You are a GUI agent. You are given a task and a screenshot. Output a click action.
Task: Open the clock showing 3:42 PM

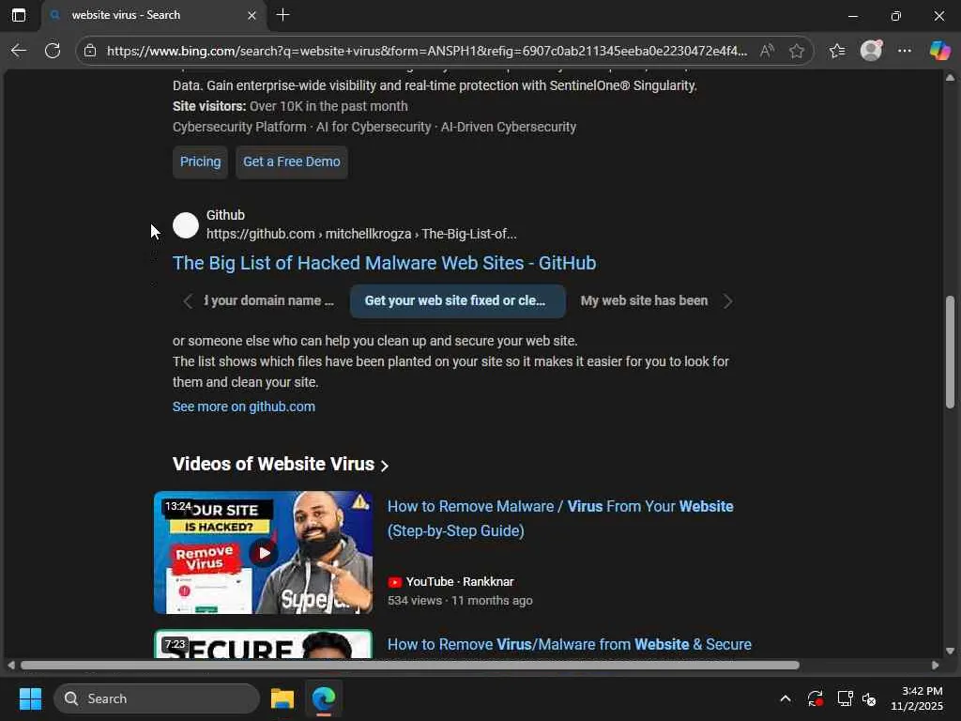click(916, 698)
